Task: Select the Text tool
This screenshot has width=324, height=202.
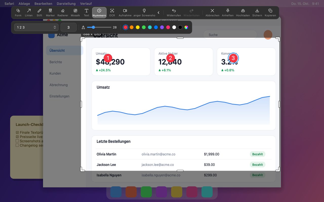Action: tap(87, 13)
